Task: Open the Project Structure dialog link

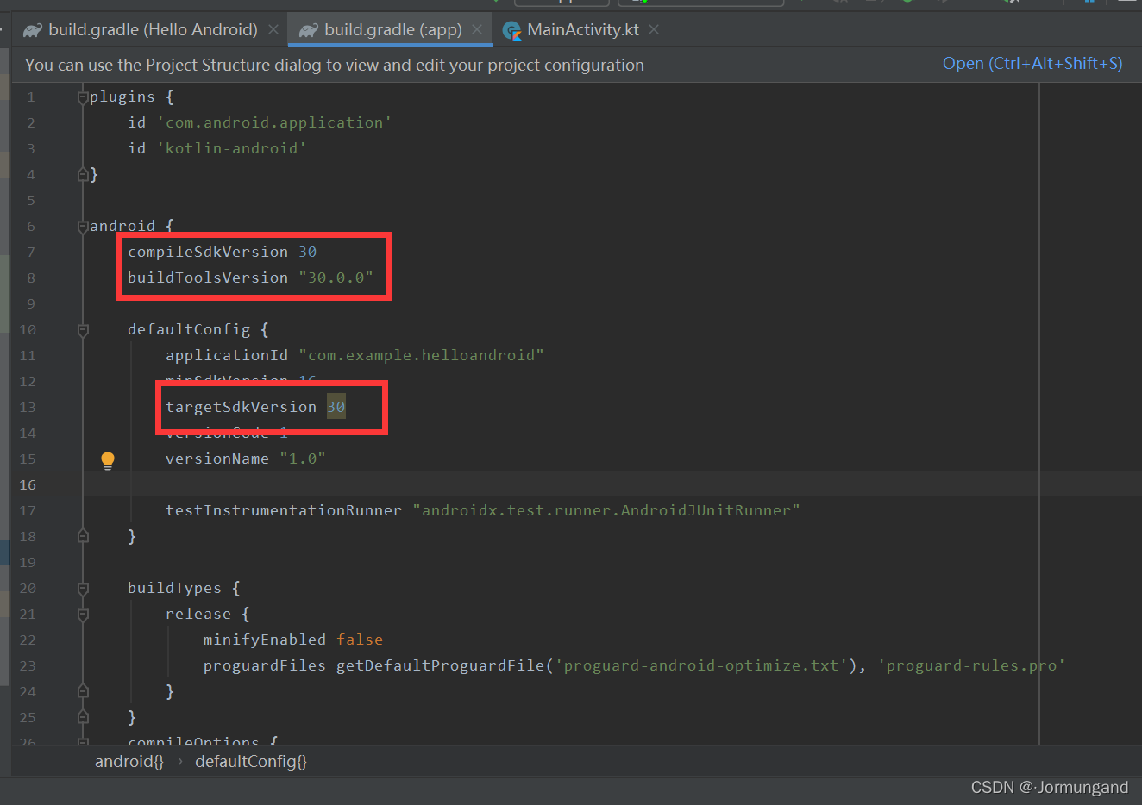Action: pyautogui.click(x=1032, y=64)
